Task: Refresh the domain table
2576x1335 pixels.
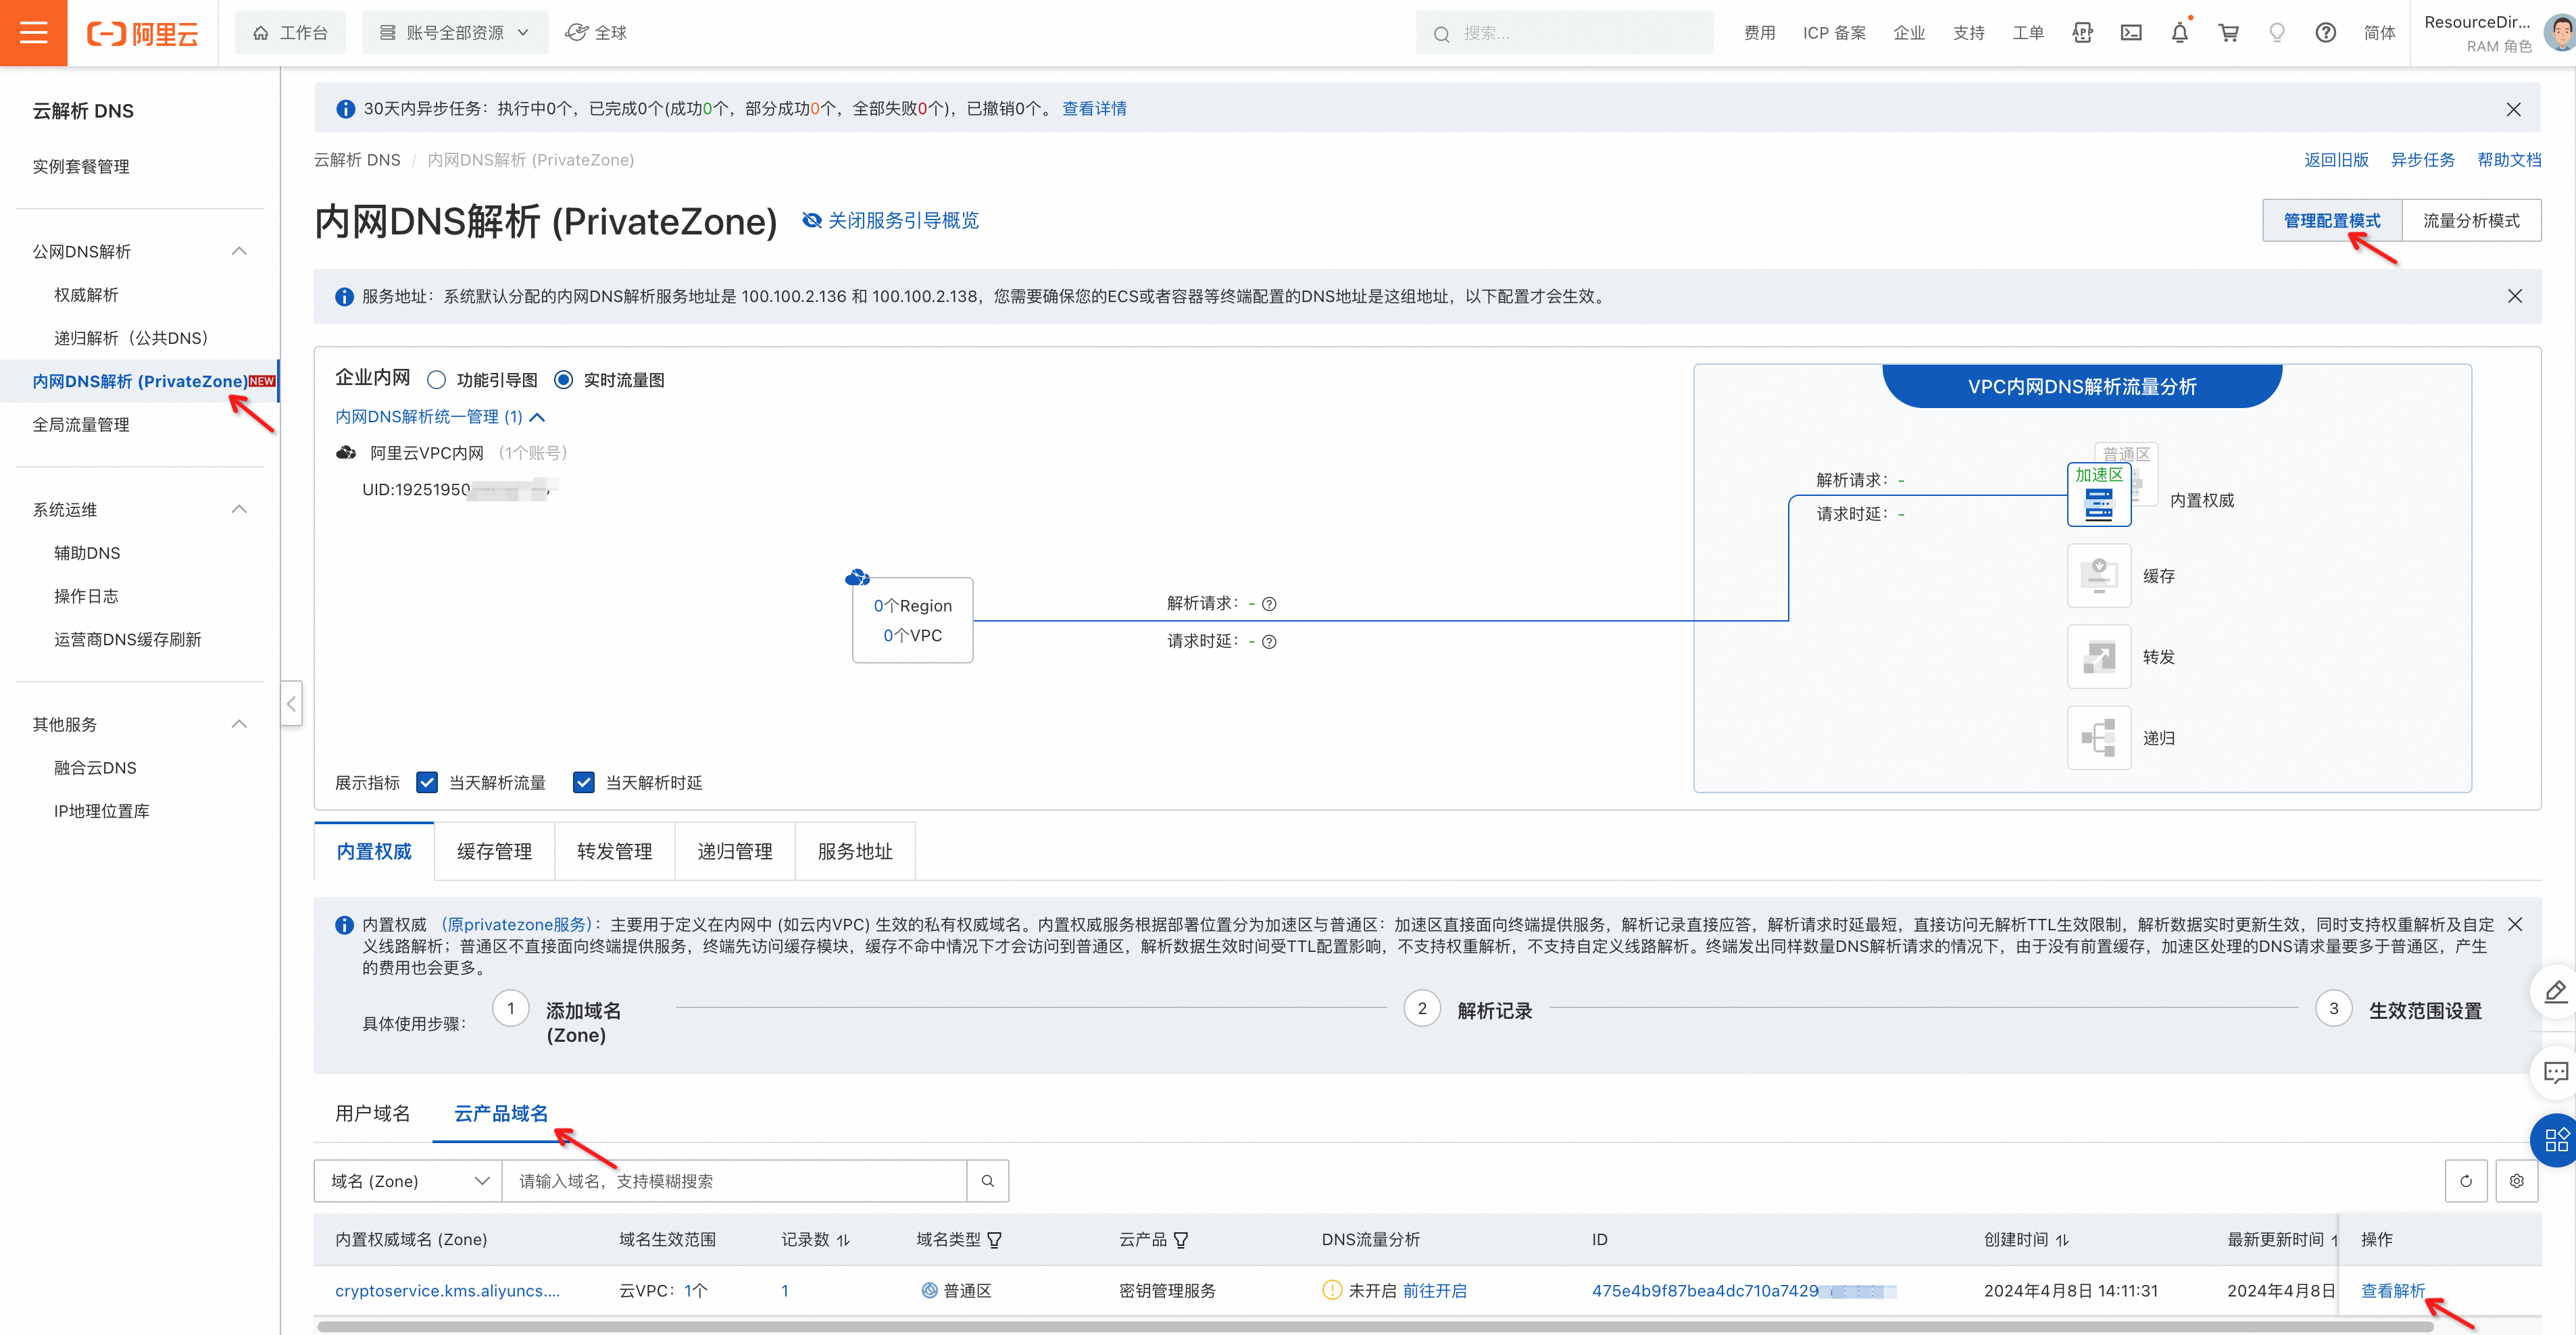Action: pyautogui.click(x=2466, y=1181)
